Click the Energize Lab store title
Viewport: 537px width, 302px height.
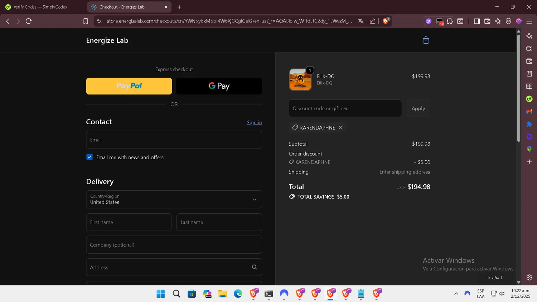[x=107, y=40]
